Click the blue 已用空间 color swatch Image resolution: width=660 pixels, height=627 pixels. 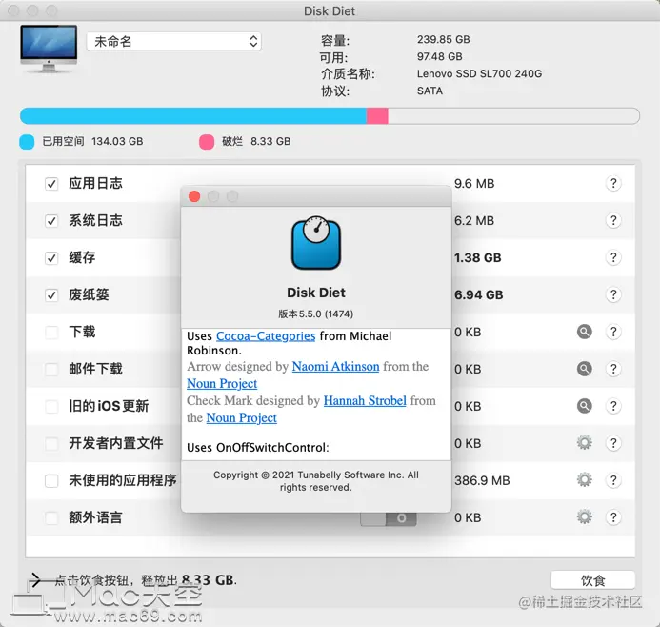tap(27, 141)
